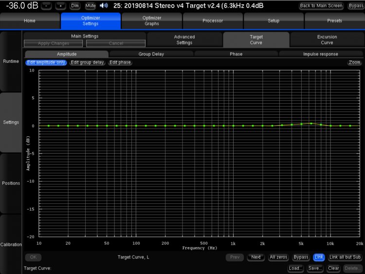Toggle the Mute button

[91, 6]
